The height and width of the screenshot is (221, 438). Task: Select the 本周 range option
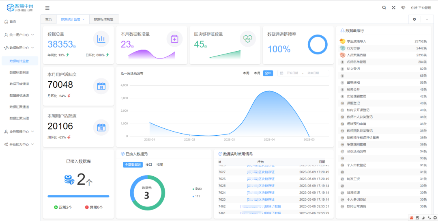246,73
